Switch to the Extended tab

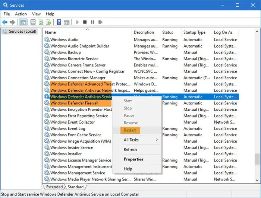coord(54,187)
